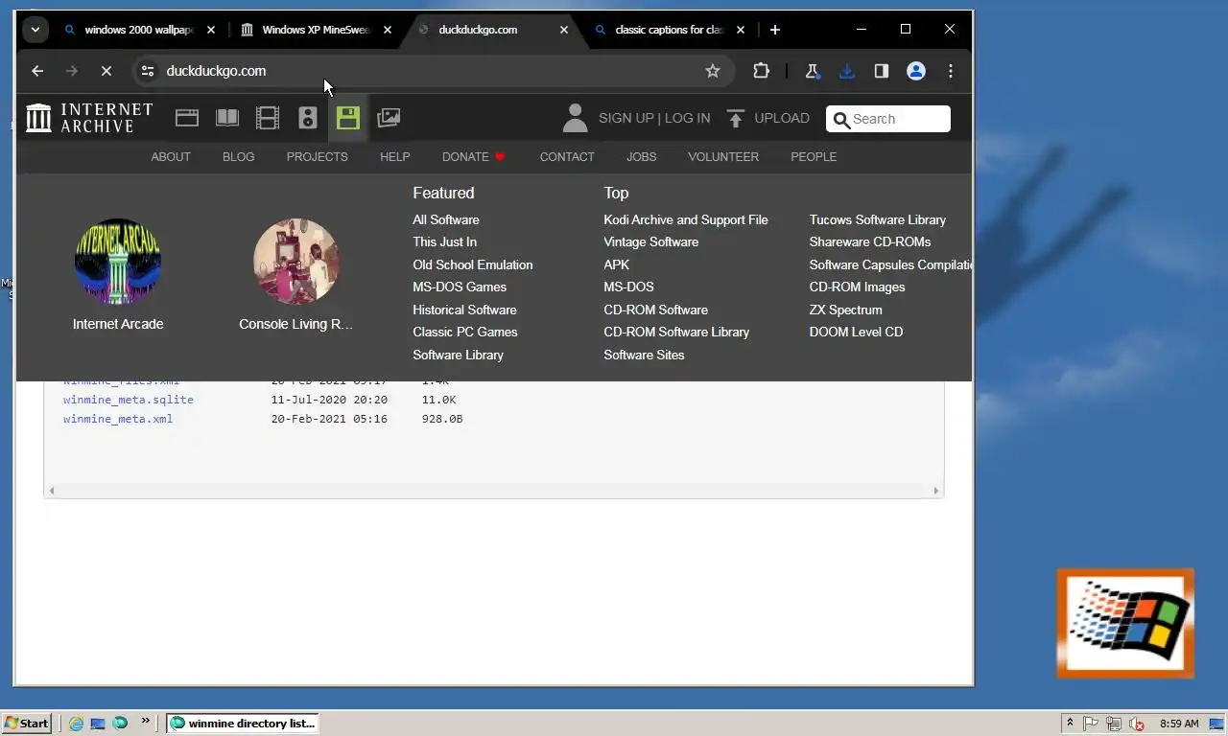1228x736 pixels.
Task: Open 'Old School Emulation' link
Action: [x=473, y=264]
